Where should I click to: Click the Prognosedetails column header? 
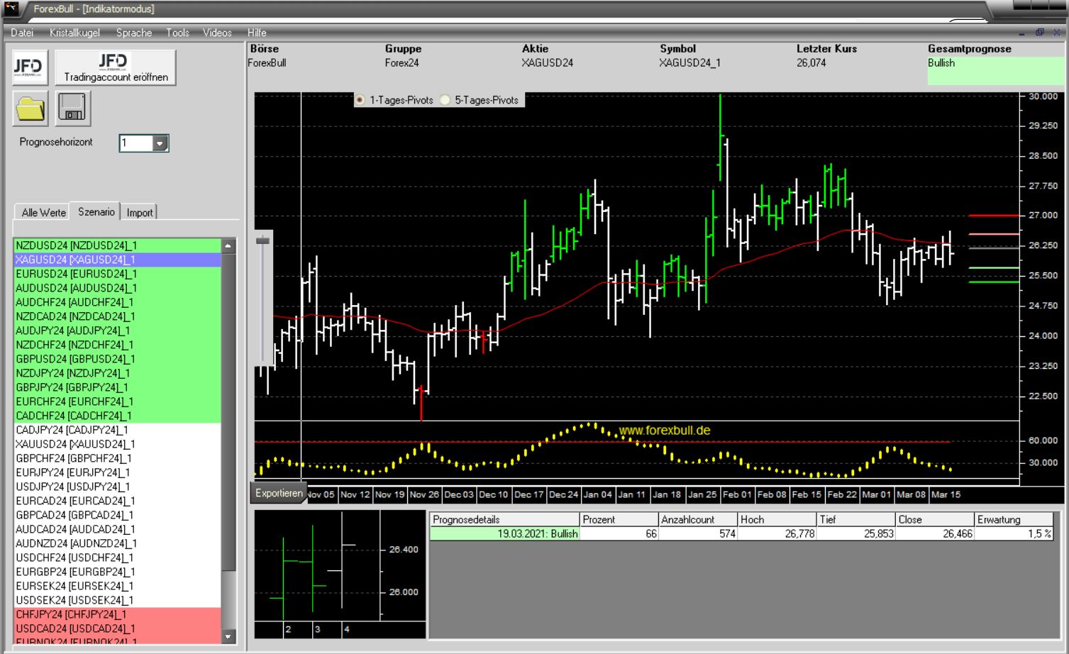[x=504, y=519]
